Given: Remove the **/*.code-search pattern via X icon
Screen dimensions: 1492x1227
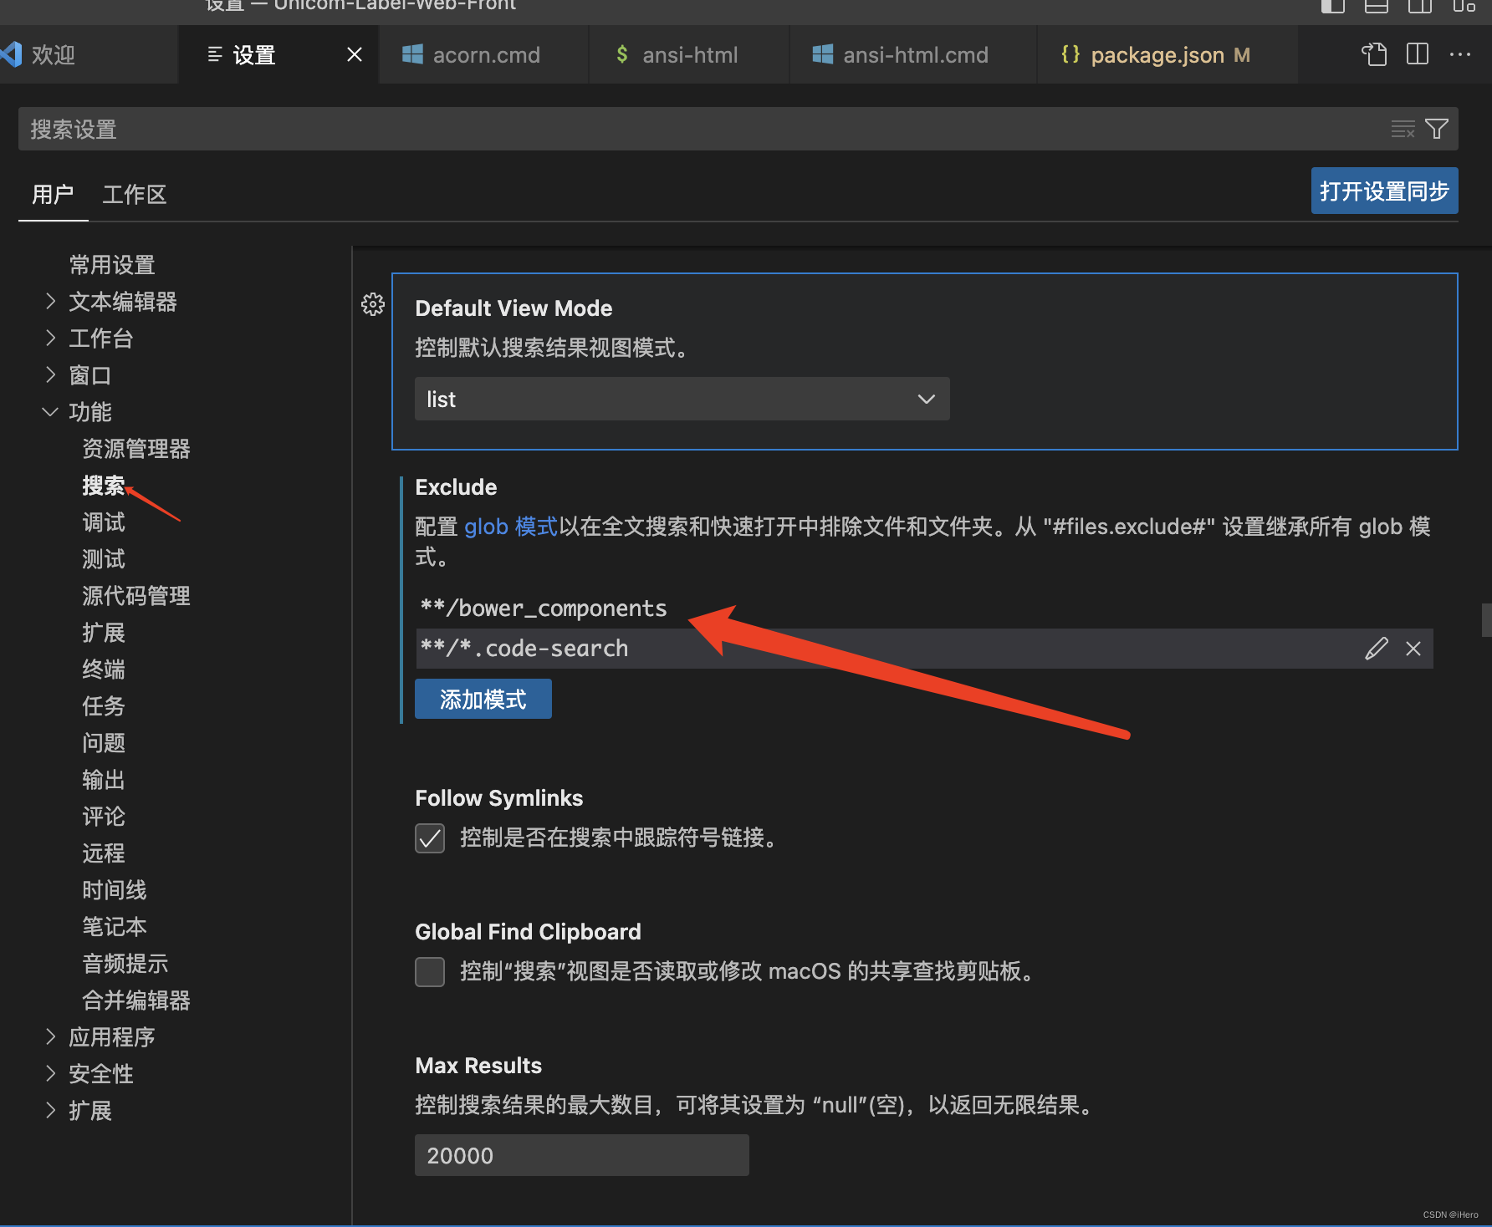Looking at the screenshot, I should [1413, 648].
